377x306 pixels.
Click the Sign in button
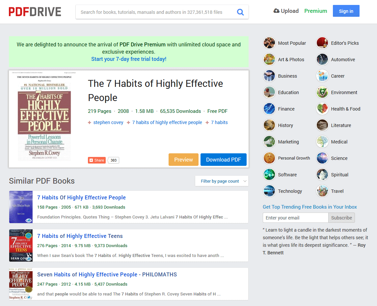[346, 11]
